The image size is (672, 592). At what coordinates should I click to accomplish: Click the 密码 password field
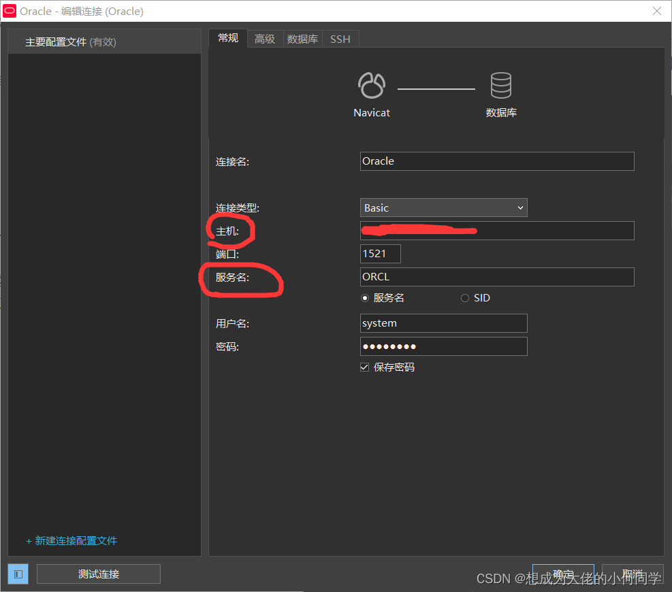click(x=443, y=346)
